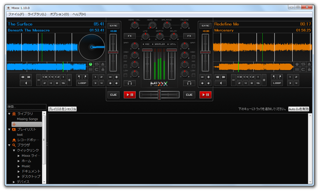Click left deck fast forward button
Viewport: 320px width, 191px height.
coord(29,77)
